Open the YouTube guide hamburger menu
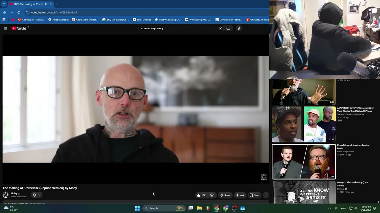This screenshot has width=380, height=213. click(x=6, y=28)
